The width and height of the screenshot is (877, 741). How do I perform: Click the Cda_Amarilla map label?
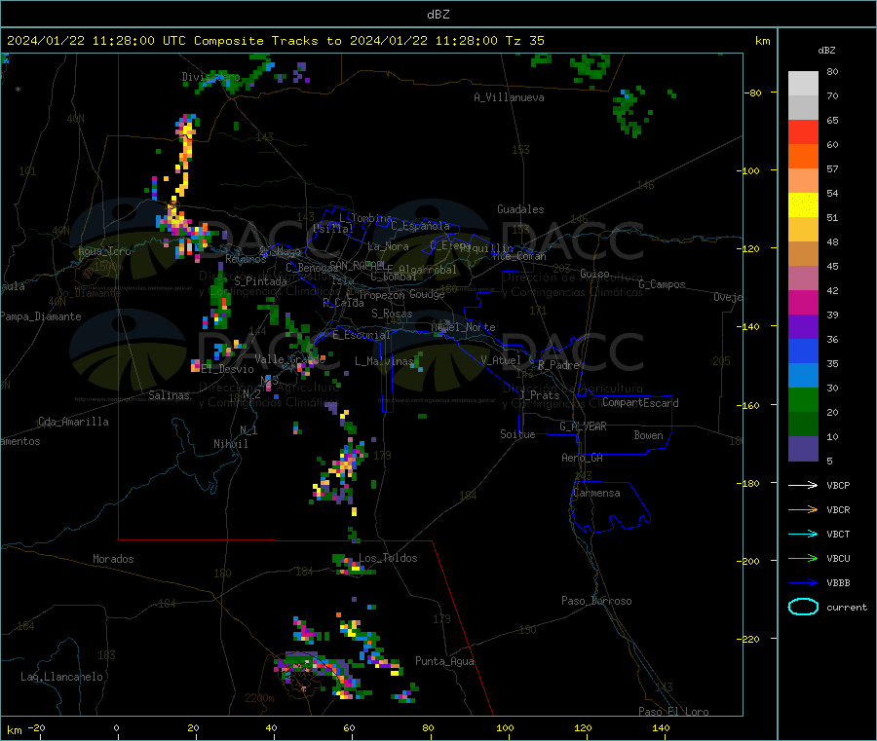coord(73,422)
